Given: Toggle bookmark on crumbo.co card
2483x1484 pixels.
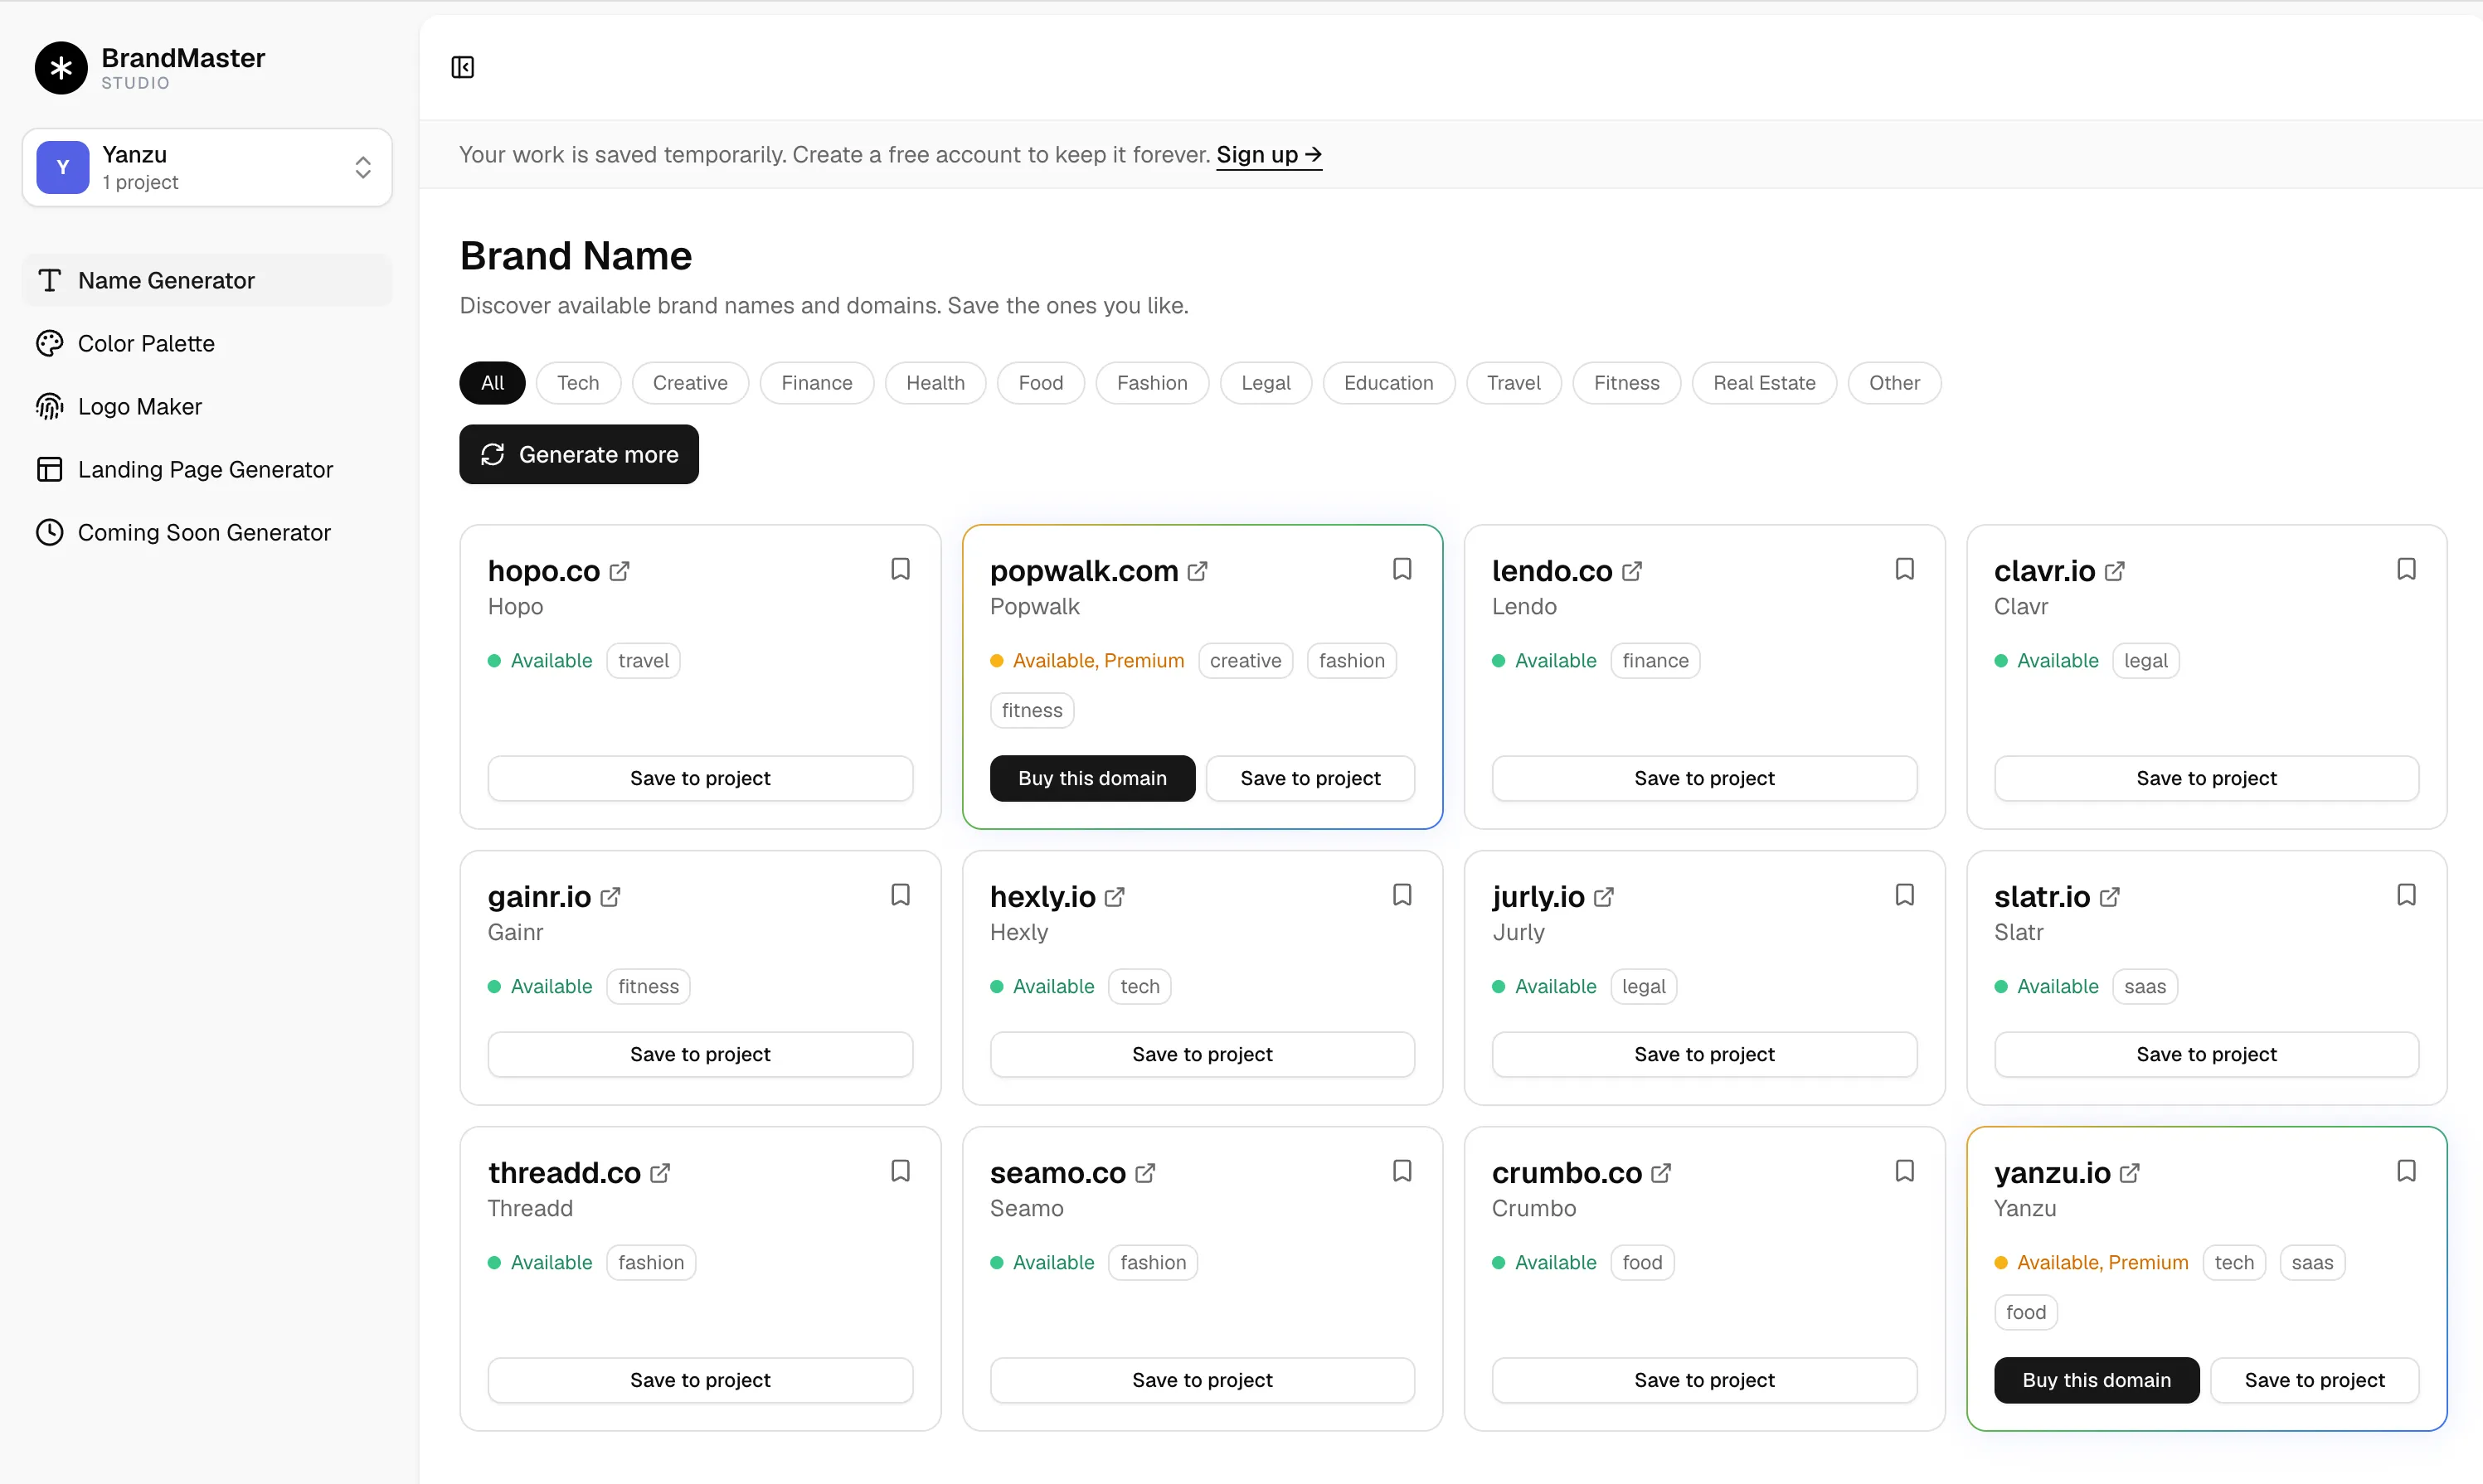Looking at the screenshot, I should [1904, 1171].
